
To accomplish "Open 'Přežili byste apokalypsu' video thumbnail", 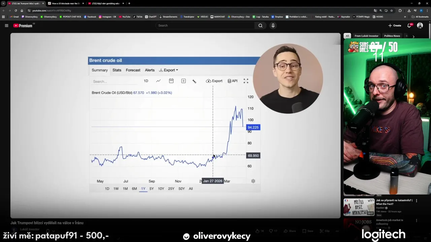I will pos(359,207).
